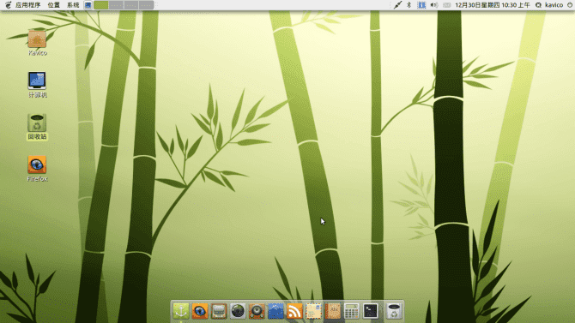Launch Firefox from the dock
The width and height of the screenshot is (575, 323).
pyautogui.click(x=200, y=311)
